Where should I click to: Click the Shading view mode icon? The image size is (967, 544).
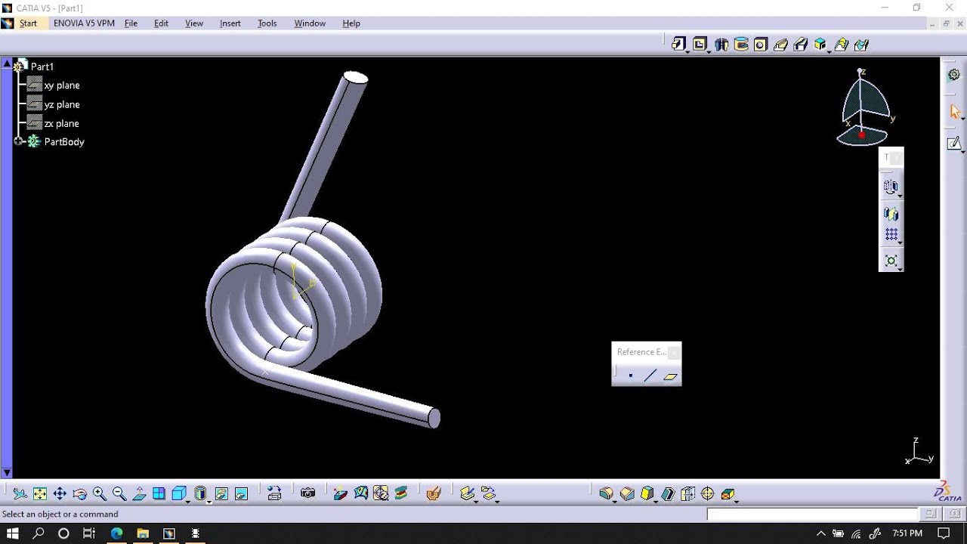200,493
